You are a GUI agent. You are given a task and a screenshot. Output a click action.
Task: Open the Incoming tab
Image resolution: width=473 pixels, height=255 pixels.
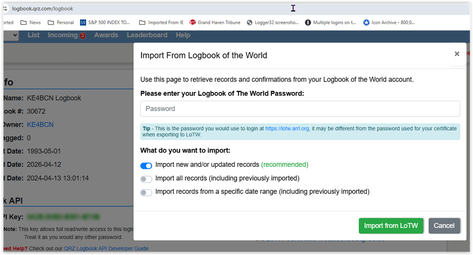[x=63, y=35]
